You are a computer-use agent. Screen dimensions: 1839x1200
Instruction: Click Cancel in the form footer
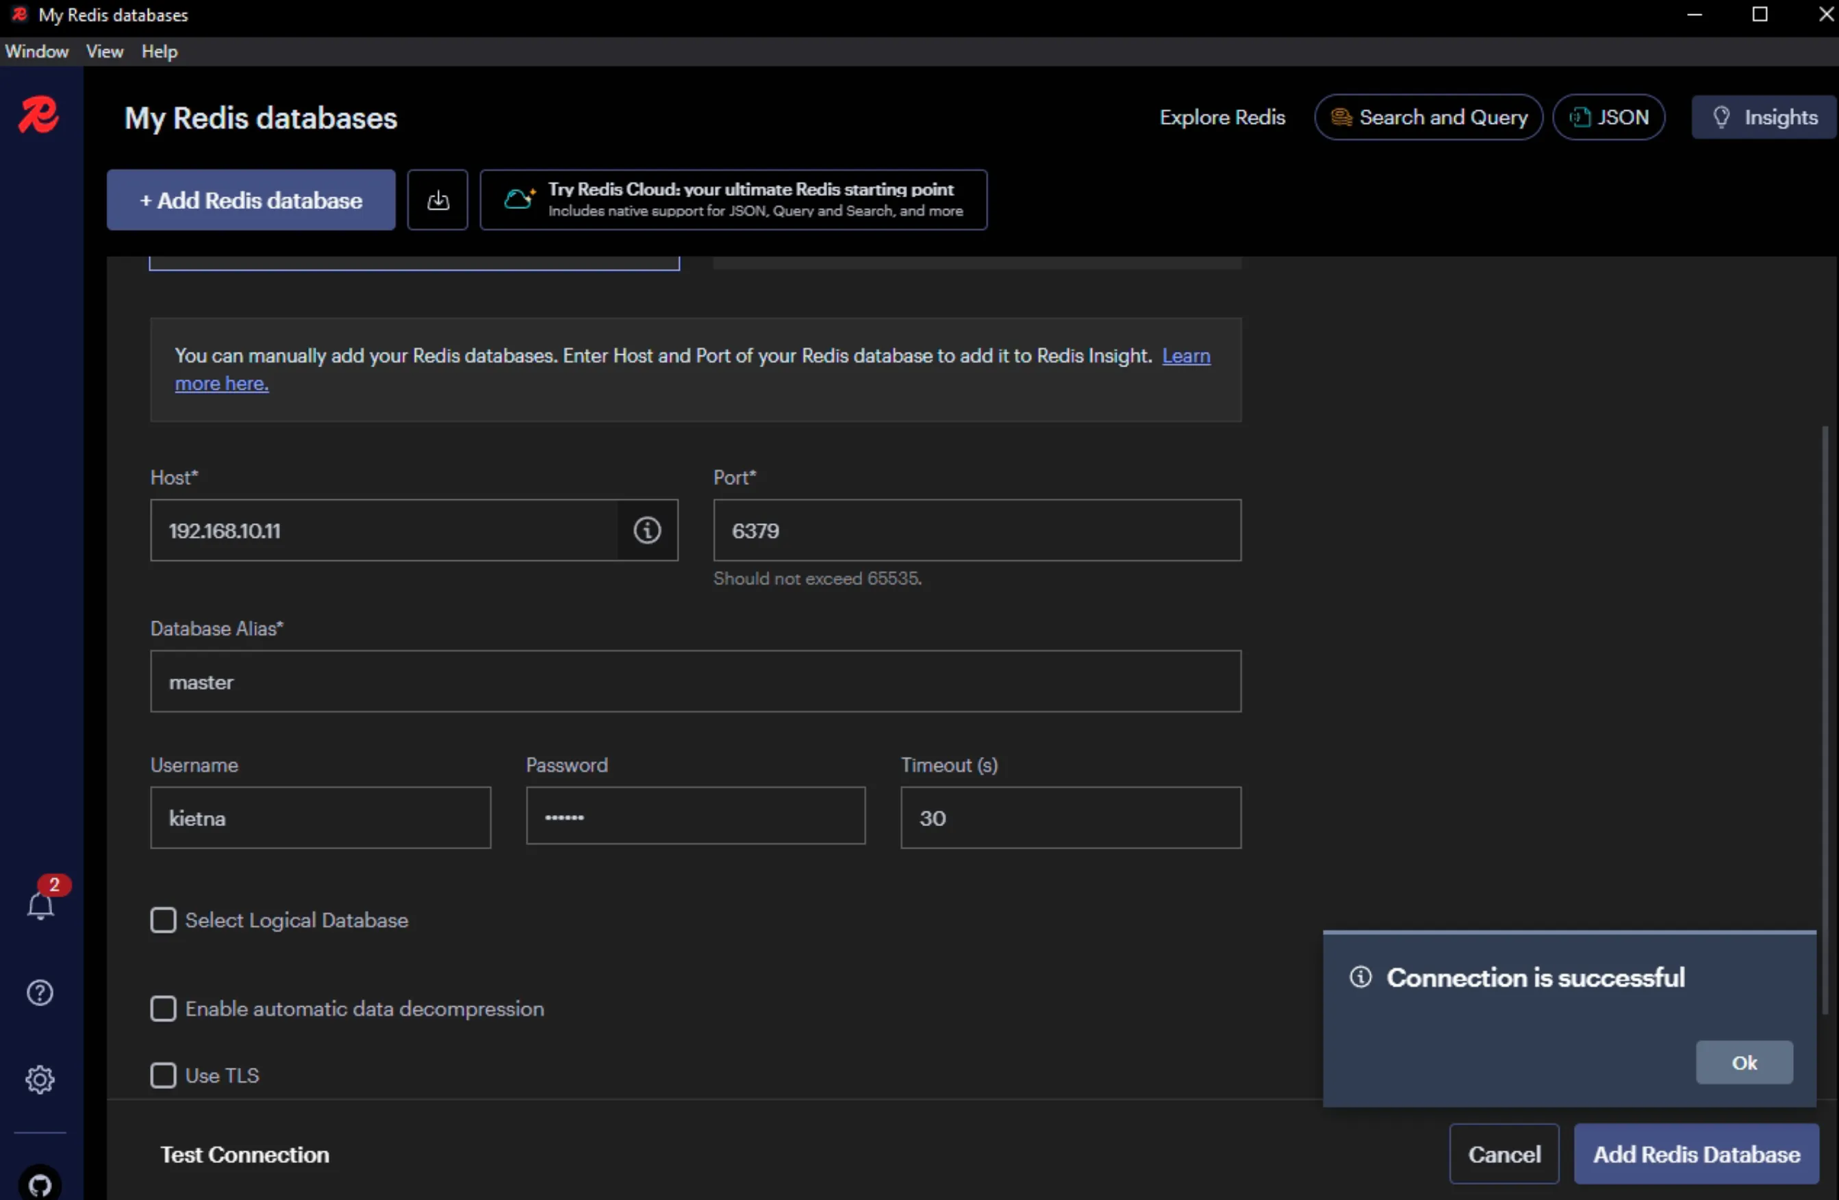click(x=1504, y=1154)
